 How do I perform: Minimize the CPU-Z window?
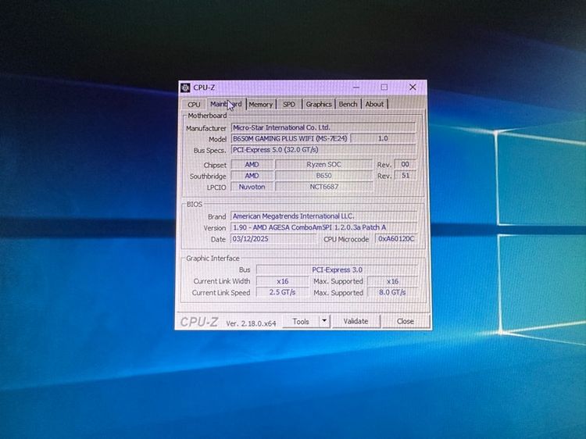pos(356,87)
